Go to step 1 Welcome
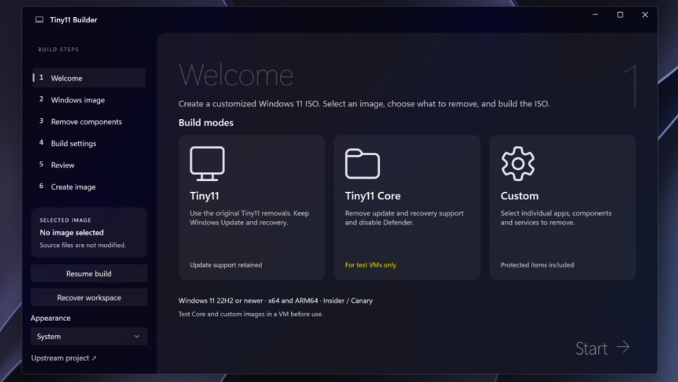 (89, 78)
